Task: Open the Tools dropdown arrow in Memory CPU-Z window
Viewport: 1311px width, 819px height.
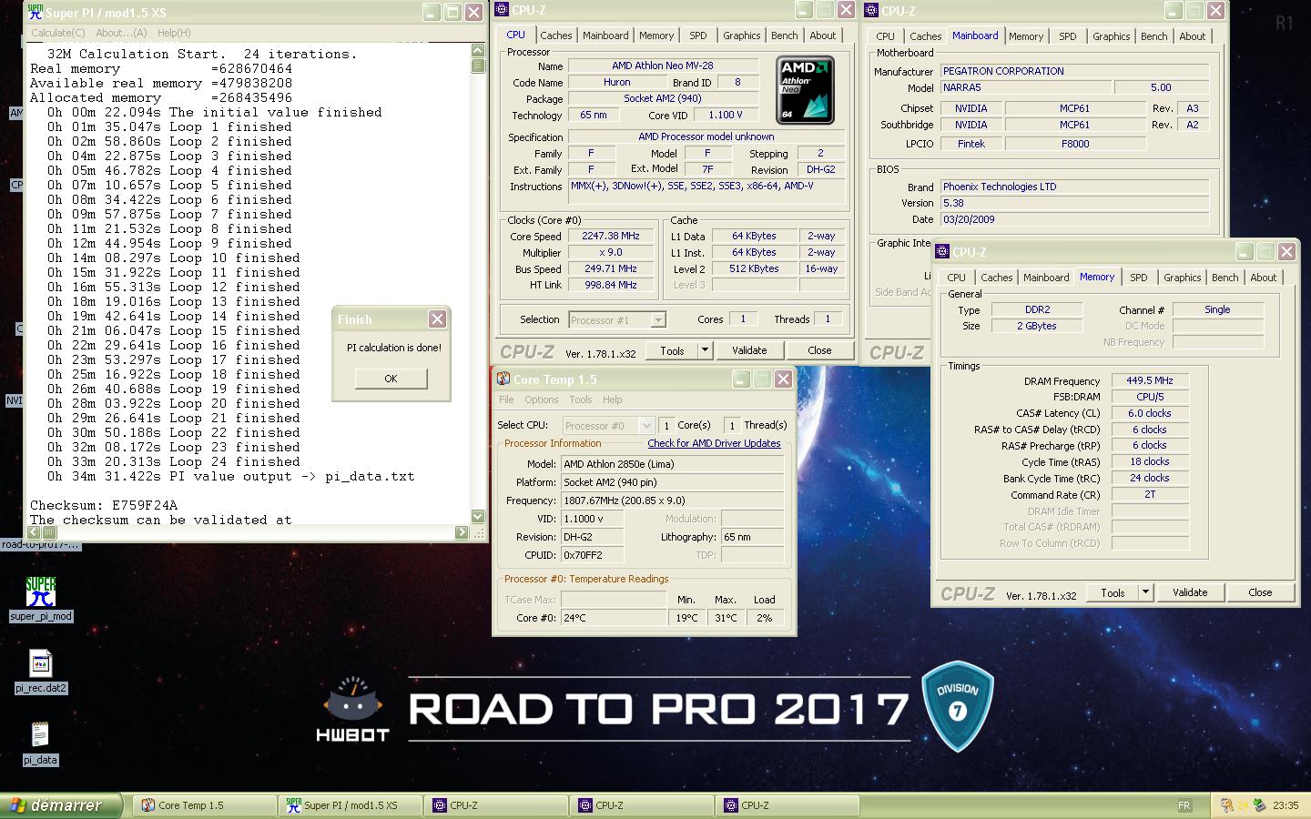Action: pyautogui.click(x=1145, y=592)
